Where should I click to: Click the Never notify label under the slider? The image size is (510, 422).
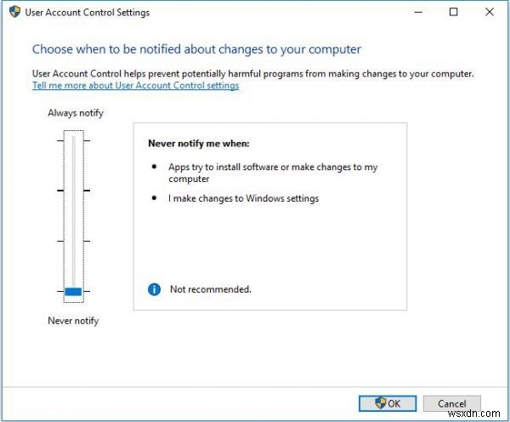click(73, 321)
